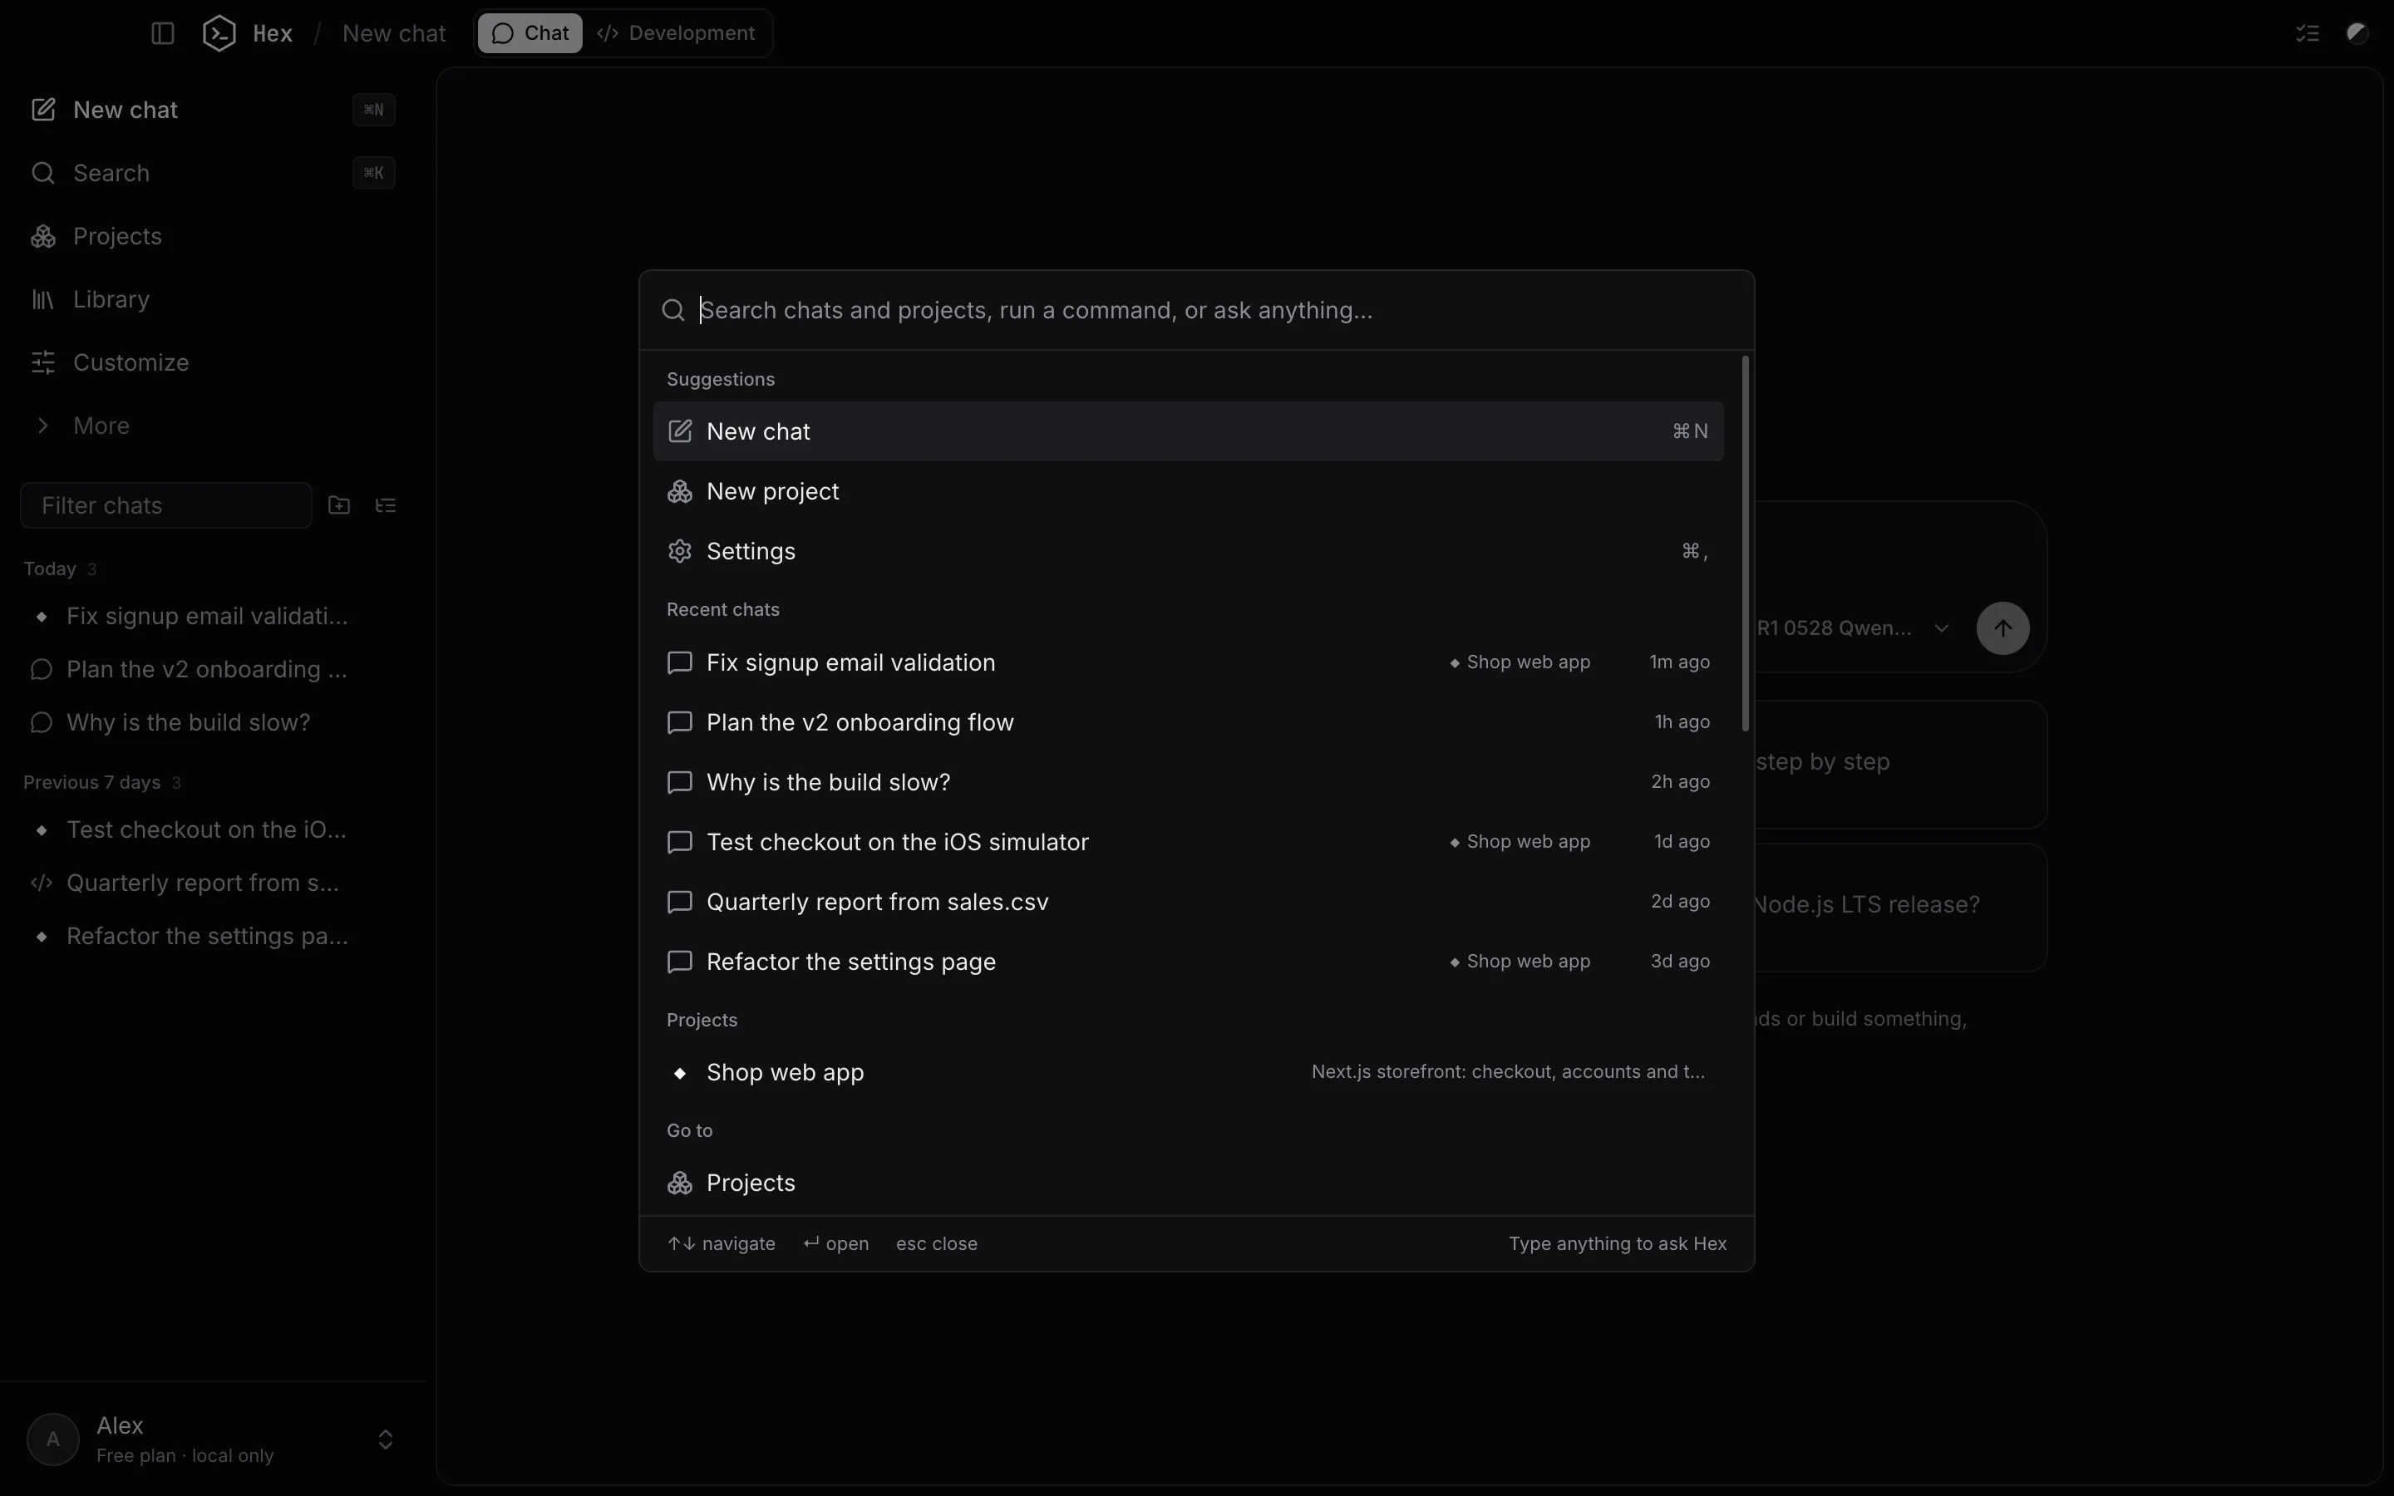
Task: Open the checklist icon at top right
Action: coord(2307,33)
